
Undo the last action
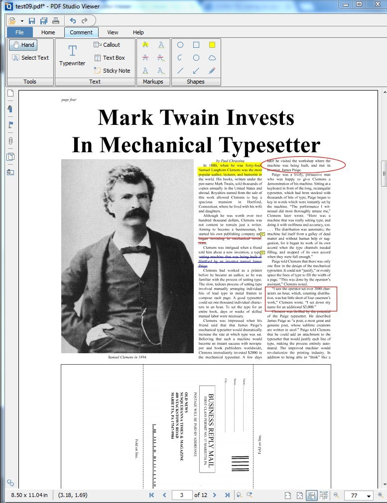[x=73, y=20]
